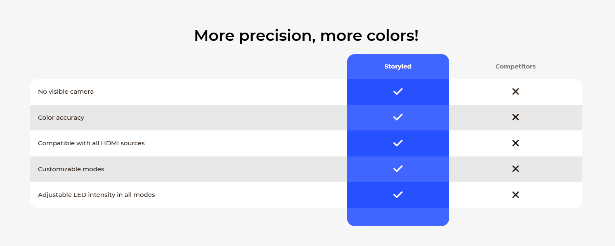Click Storyled checkmark for No visible camera

pyautogui.click(x=398, y=92)
